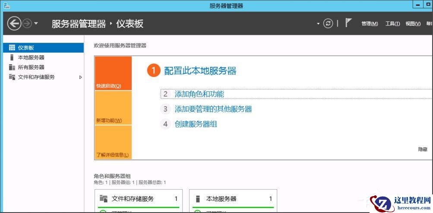Viewport: 433px width, 213px height.
Task: Click the 欢迎使用服务器管理器 heading
Action: click(120, 46)
